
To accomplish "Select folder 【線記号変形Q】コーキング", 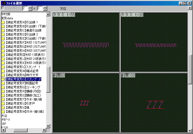I will (x=23, y=87).
